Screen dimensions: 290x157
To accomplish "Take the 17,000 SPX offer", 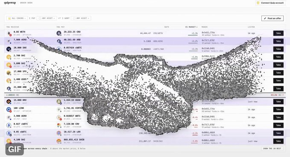I will coord(278,73).
